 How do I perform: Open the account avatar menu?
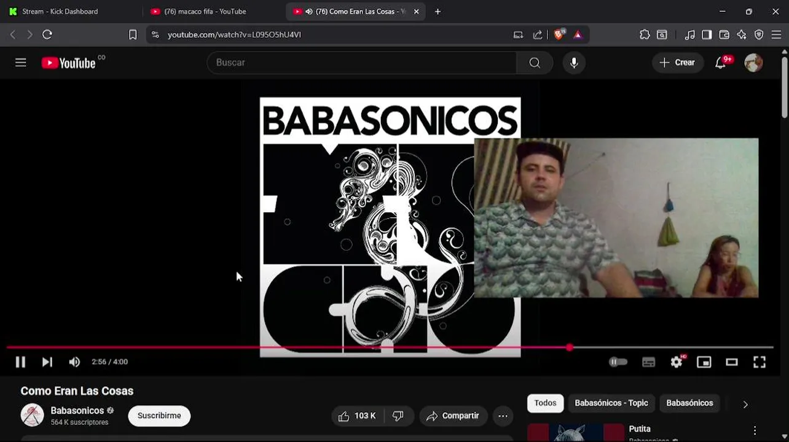pyautogui.click(x=753, y=63)
